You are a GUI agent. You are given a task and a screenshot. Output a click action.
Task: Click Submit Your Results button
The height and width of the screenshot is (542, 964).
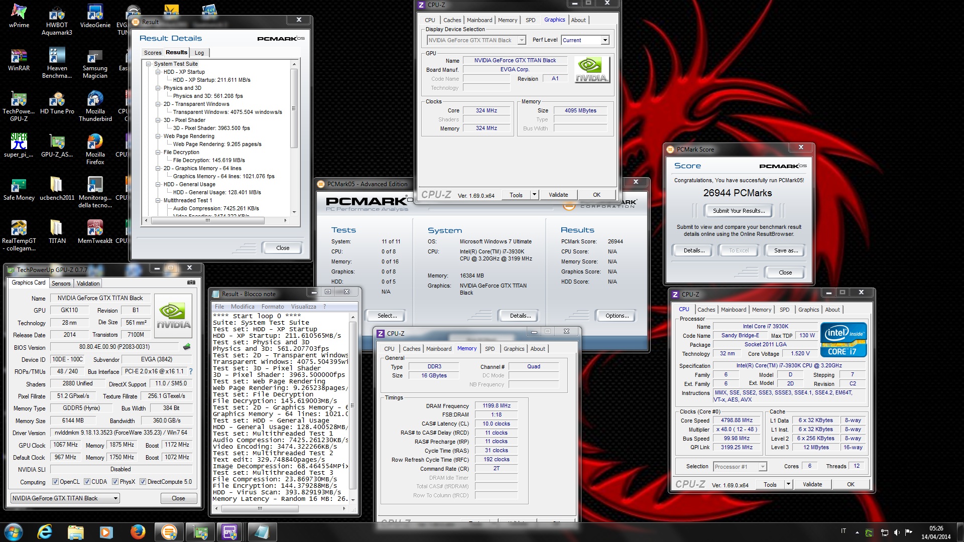click(x=739, y=211)
